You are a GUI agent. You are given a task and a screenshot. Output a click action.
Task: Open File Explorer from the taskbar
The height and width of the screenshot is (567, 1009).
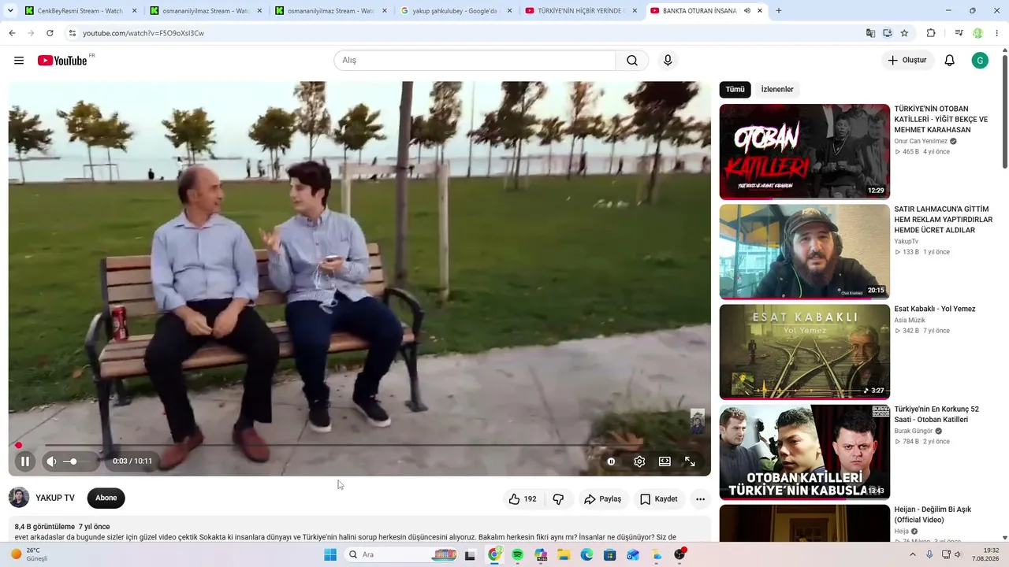click(564, 554)
